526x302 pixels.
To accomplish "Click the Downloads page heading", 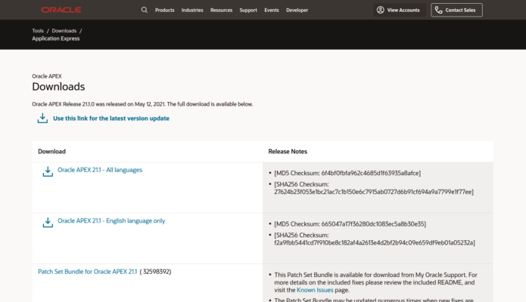I will (58, 87).
